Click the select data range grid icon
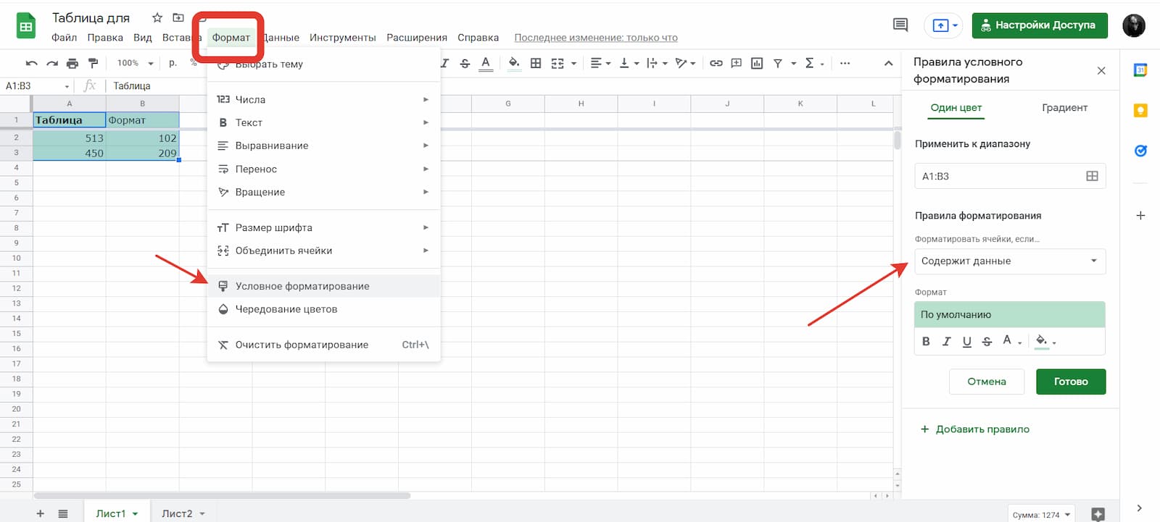 coord(1092,176)
